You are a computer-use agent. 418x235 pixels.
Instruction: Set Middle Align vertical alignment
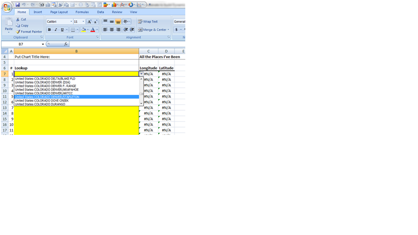click(112, 21)
